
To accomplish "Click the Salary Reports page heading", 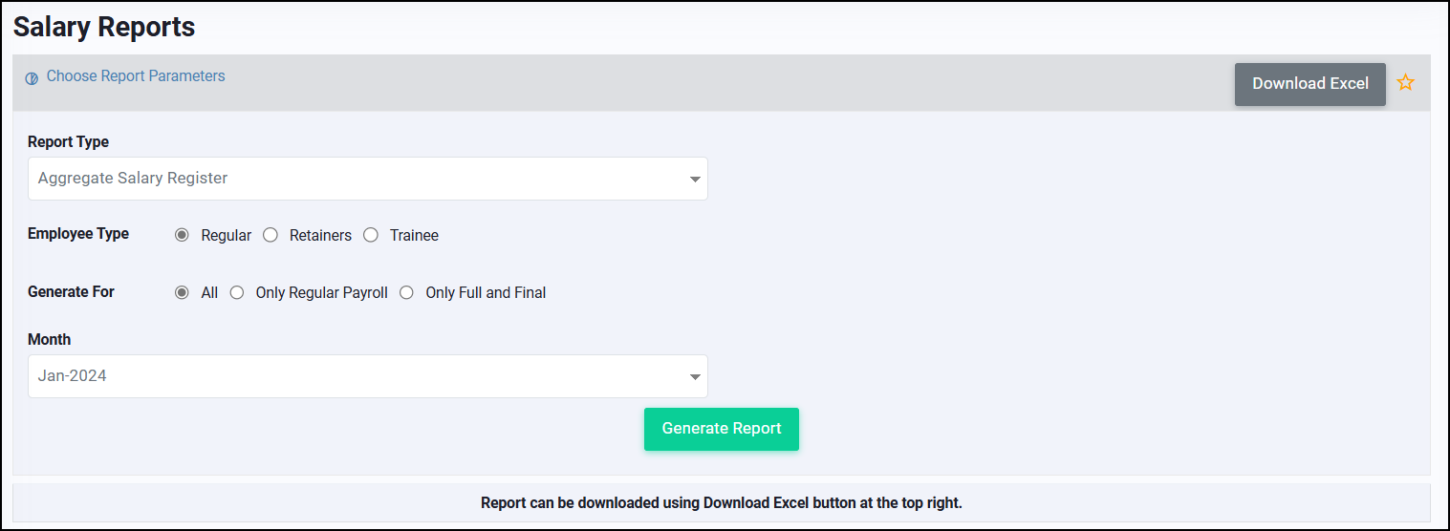I will click(104, 27).
